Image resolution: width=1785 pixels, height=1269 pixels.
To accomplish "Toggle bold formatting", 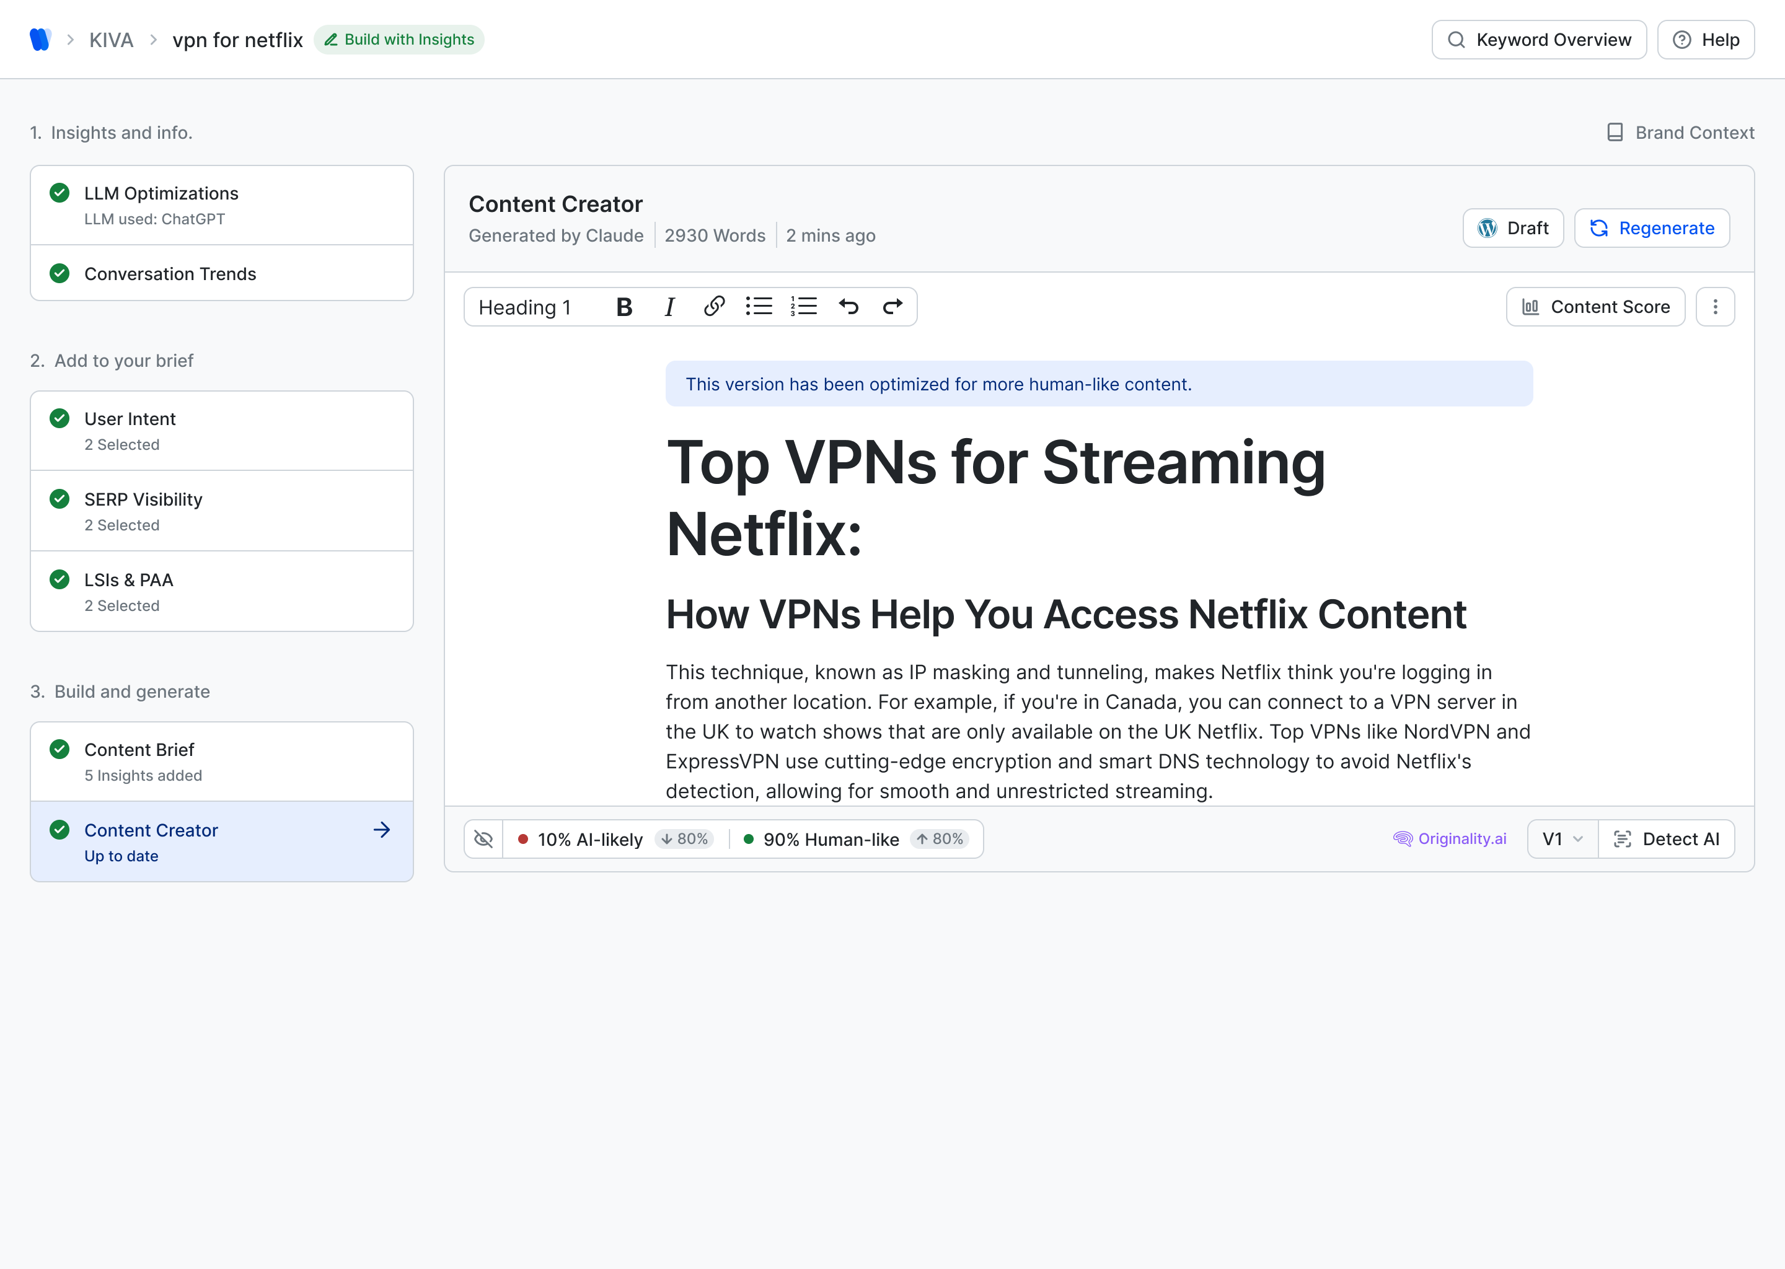I will coord(624,307).
